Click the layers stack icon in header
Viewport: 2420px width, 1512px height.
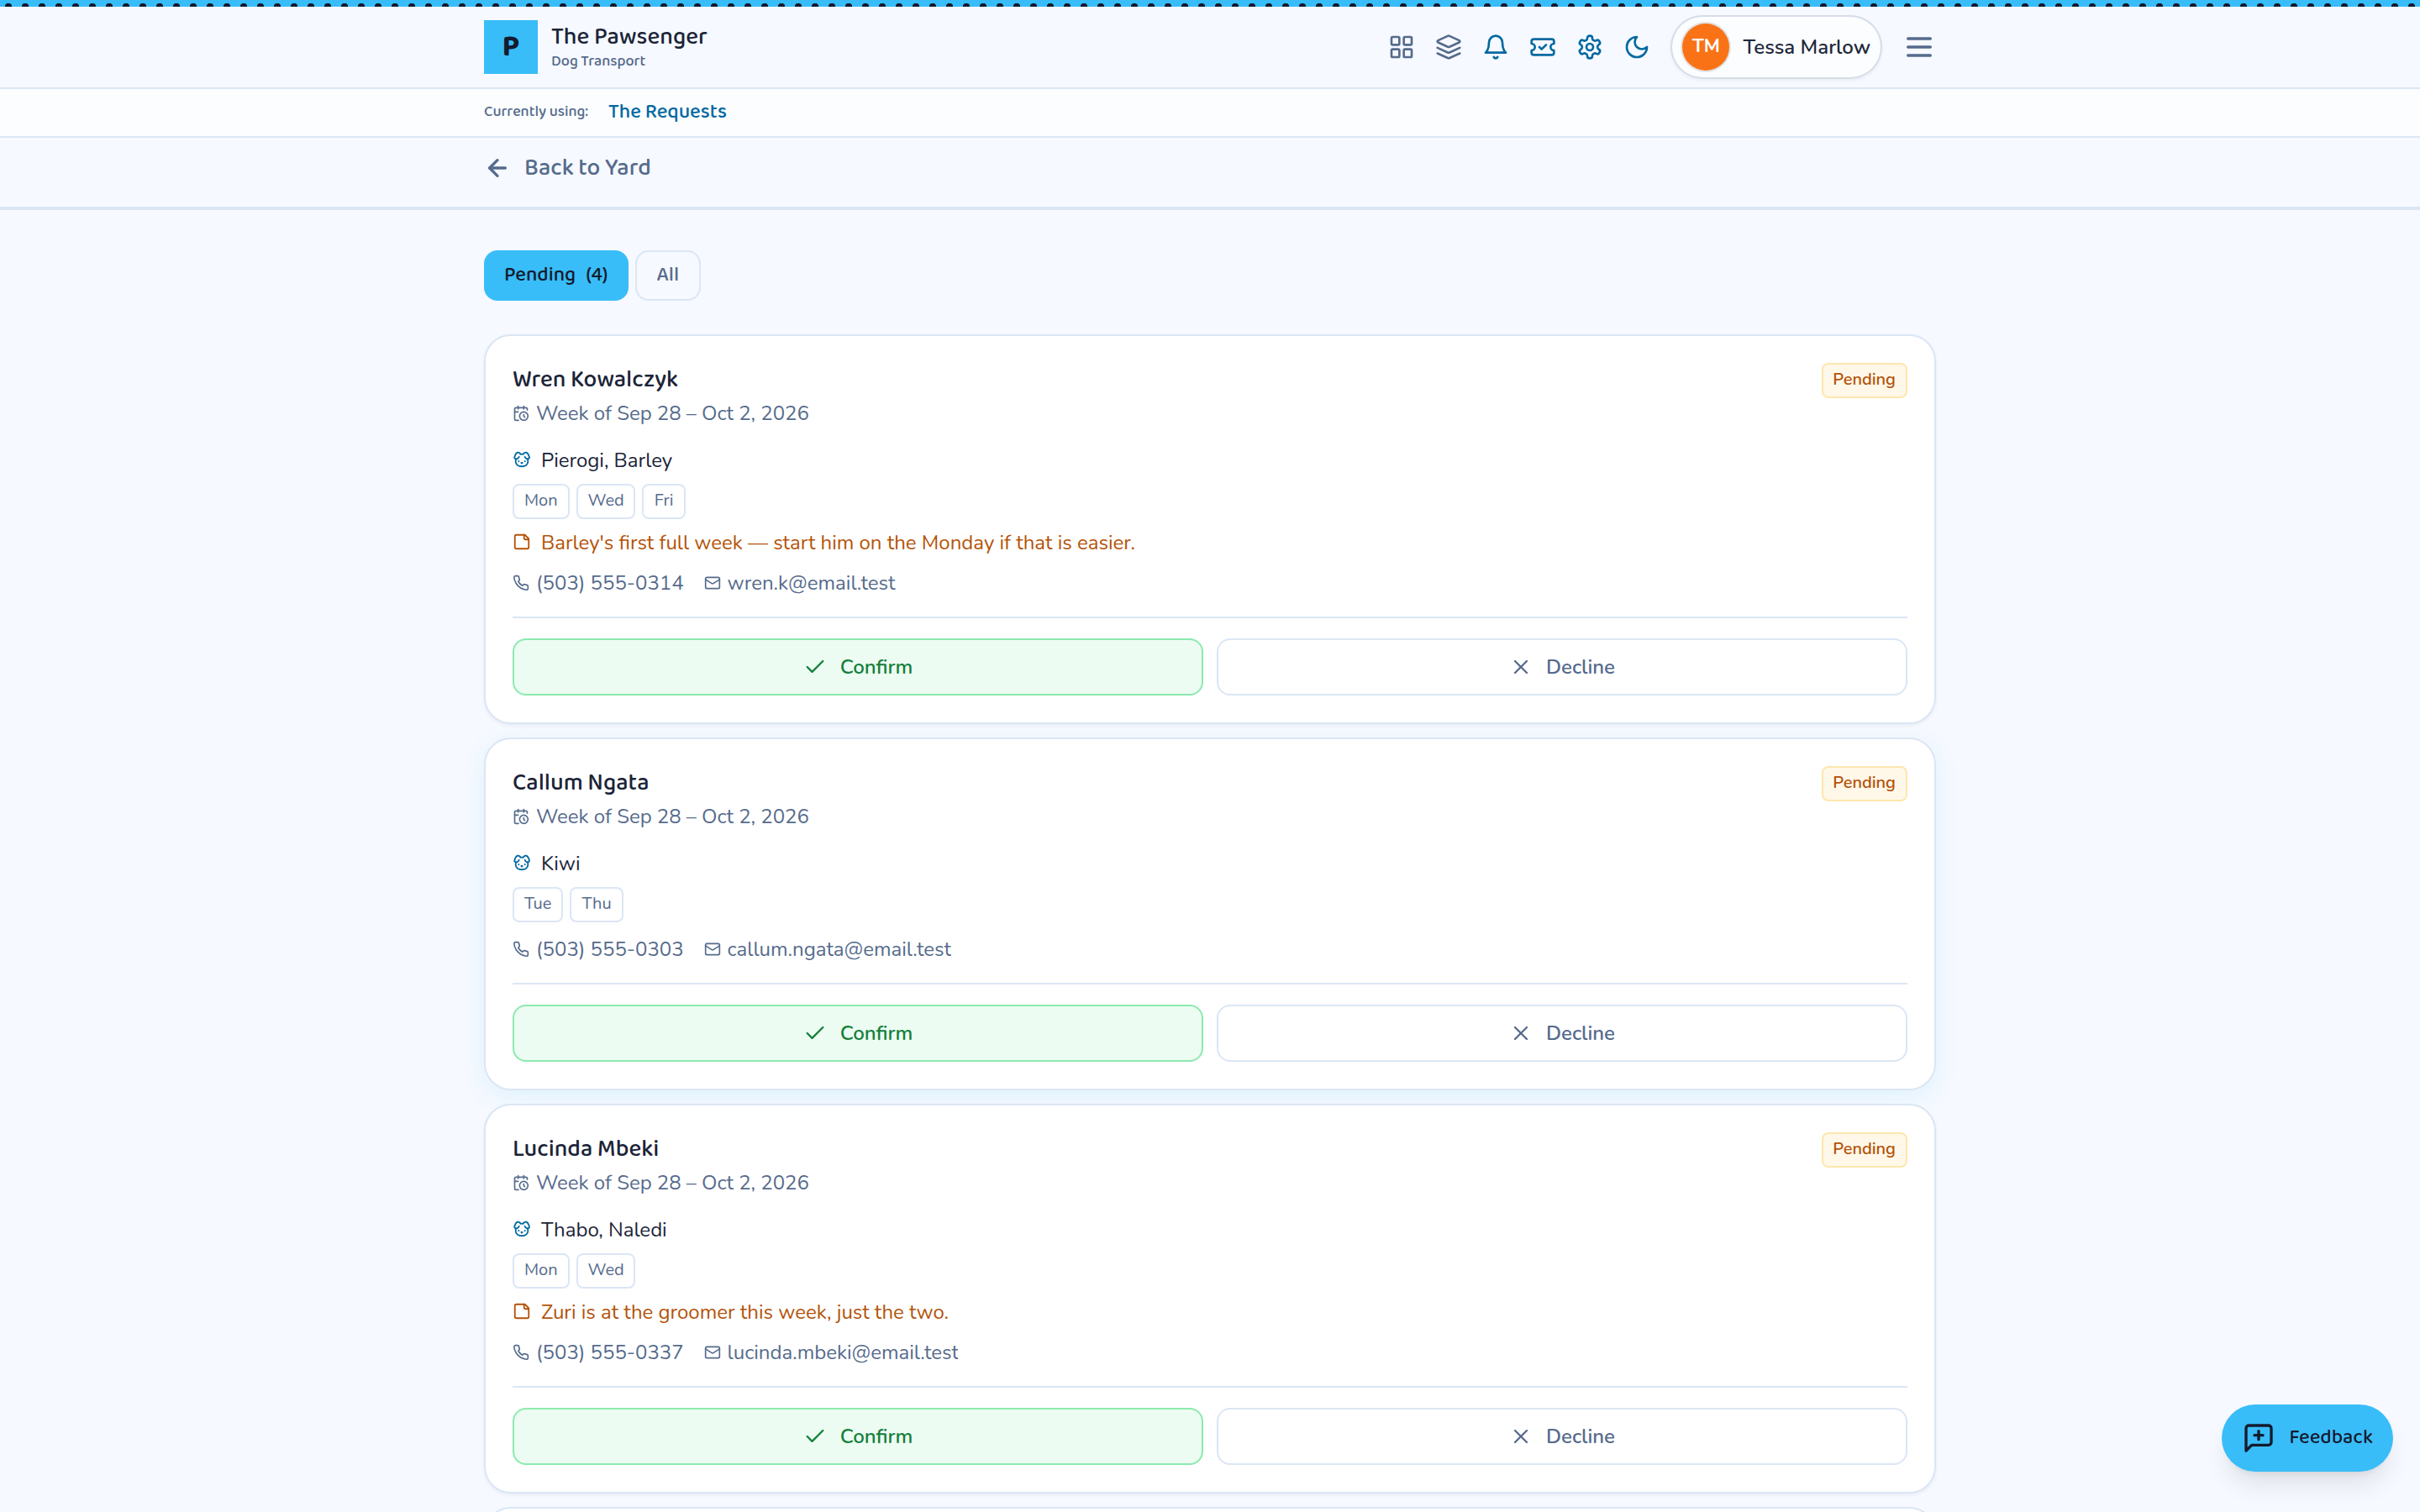click(1448, 47)
